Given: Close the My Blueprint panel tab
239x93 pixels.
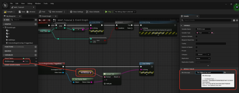Looking at the screenshot, I should click(x=20, y=16).
